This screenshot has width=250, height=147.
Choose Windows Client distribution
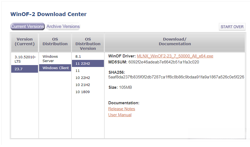tap(55, 68)
